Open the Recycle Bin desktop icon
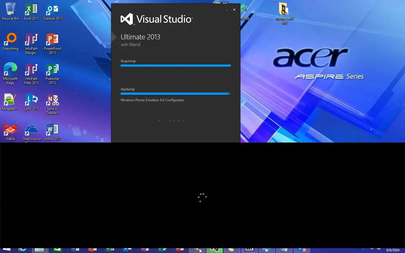405x253 pixels. (x=10, y=11)
